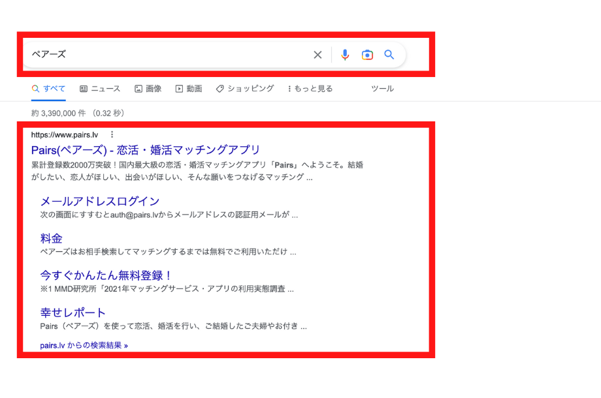Expand the もっと見る menu
Image resolution: width=601 pixels, height=398 pixels.
tap(310, 89)
